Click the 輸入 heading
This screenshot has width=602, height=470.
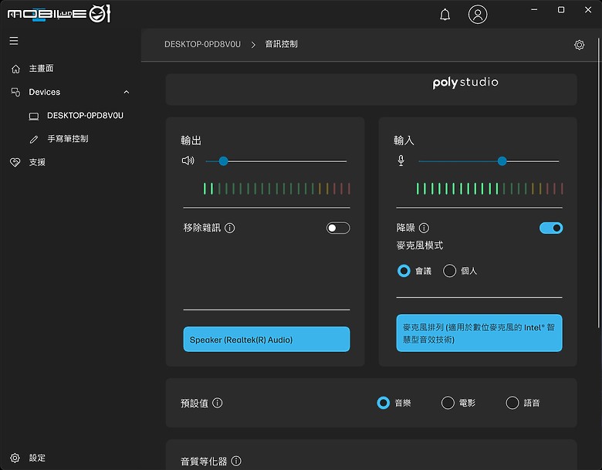404,140
